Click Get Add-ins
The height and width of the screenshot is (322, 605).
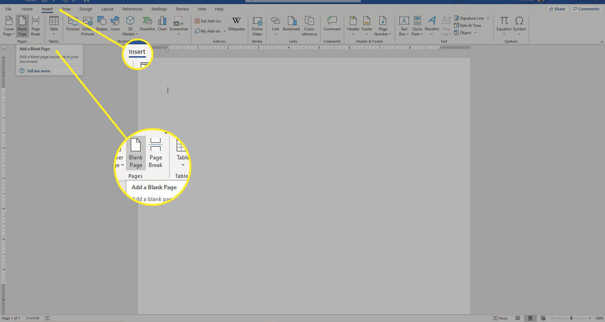(208, 21)
